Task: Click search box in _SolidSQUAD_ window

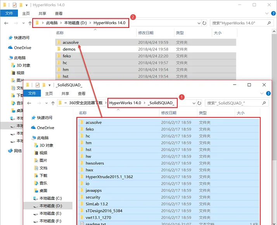Action: tap(237, 103)
